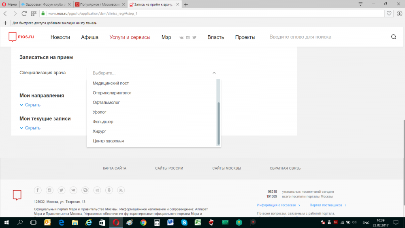Screen dimensions: 405x228
Task: Bookmark page using the heart icon
Action: click(x=389, y=13)
